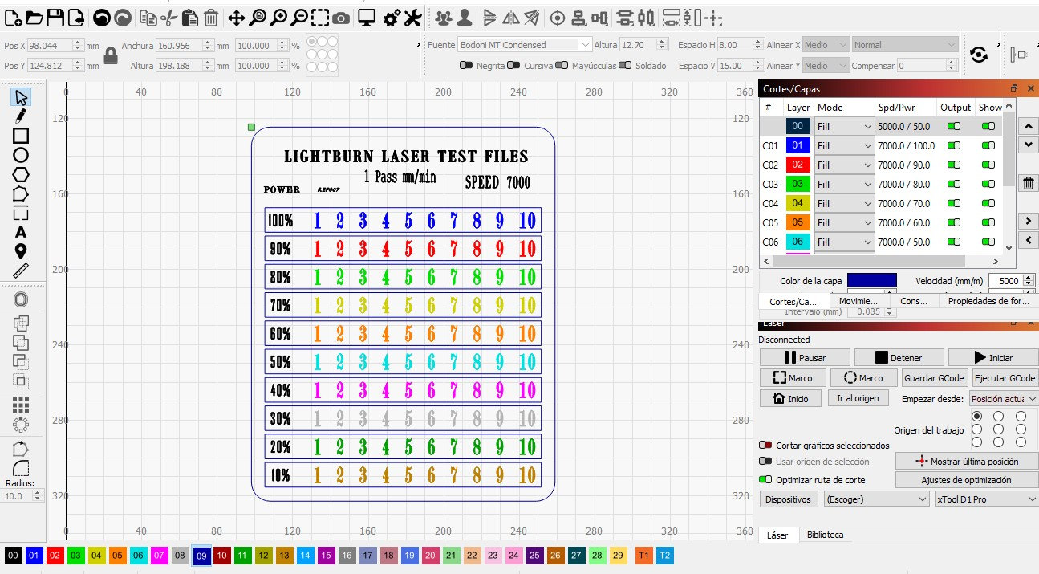The width and height of the screenshot is (1039, 574).
Task: Activate the Text creation tool
Action: pos(18,231)
